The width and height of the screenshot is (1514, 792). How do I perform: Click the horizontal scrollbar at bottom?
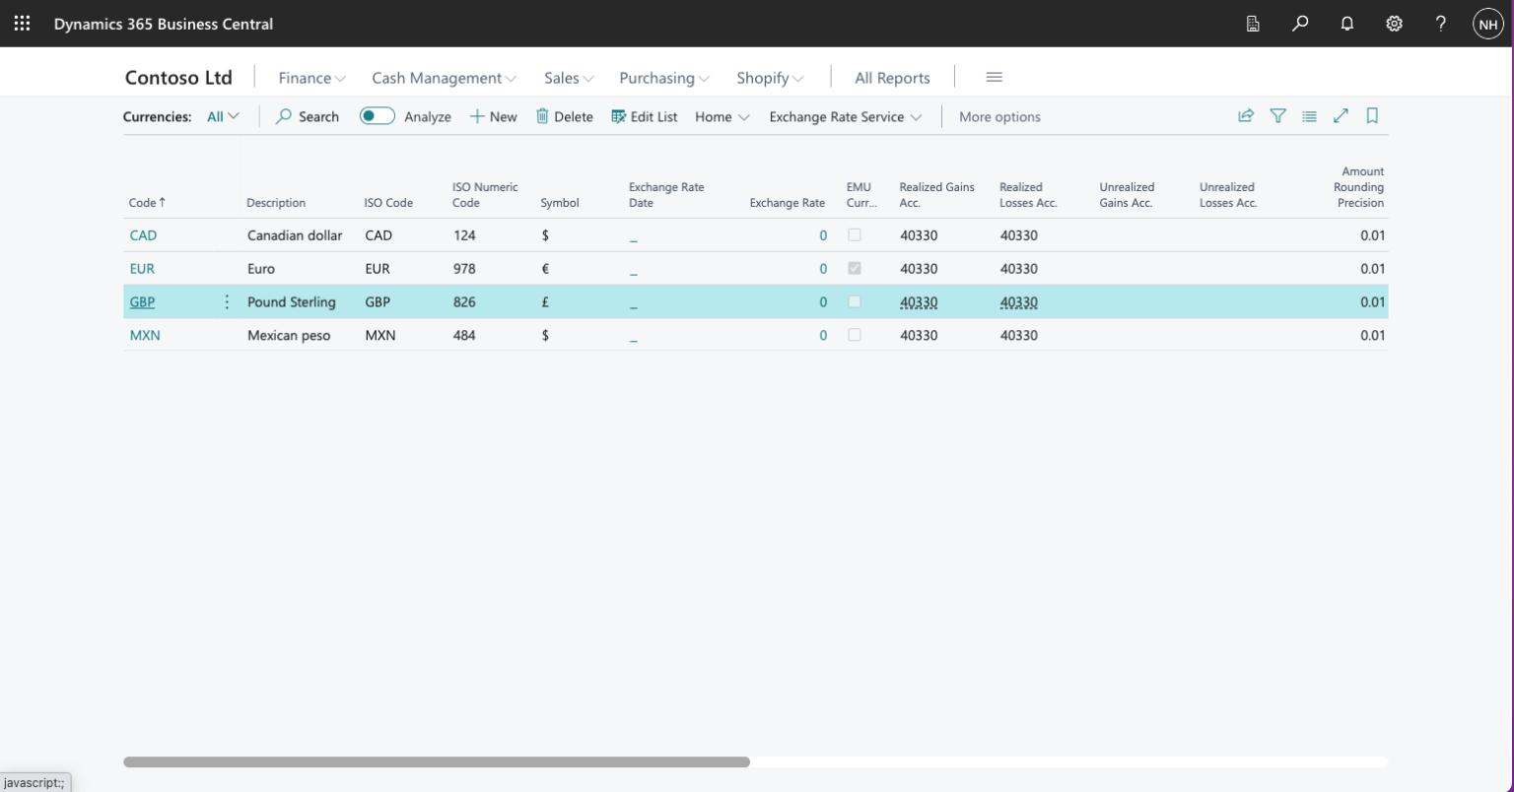click(436, 761)
